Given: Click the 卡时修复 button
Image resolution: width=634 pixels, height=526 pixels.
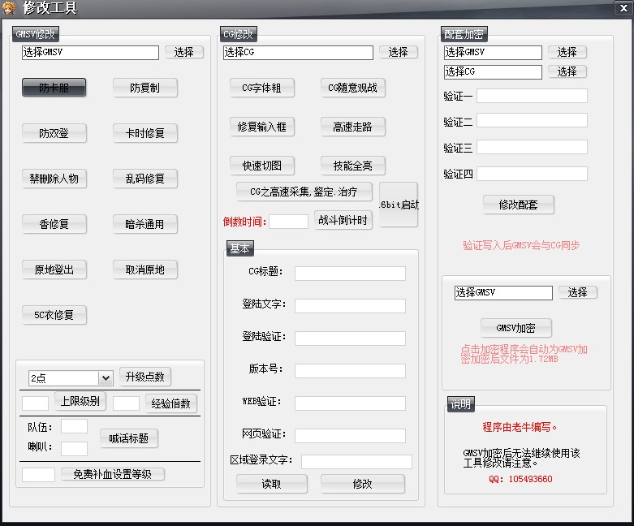Looking at the screenshot, I should pos(144,133).
